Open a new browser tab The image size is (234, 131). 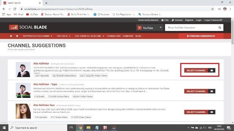coord(46,3)
